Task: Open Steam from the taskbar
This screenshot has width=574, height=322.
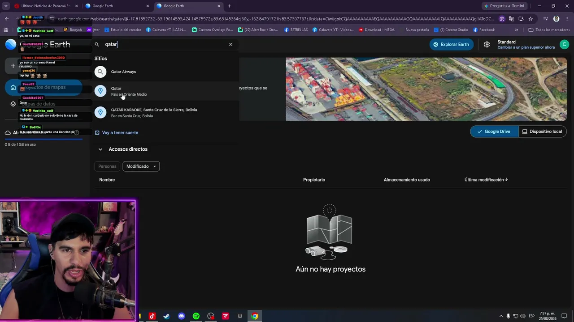Action: pos(166,316)
